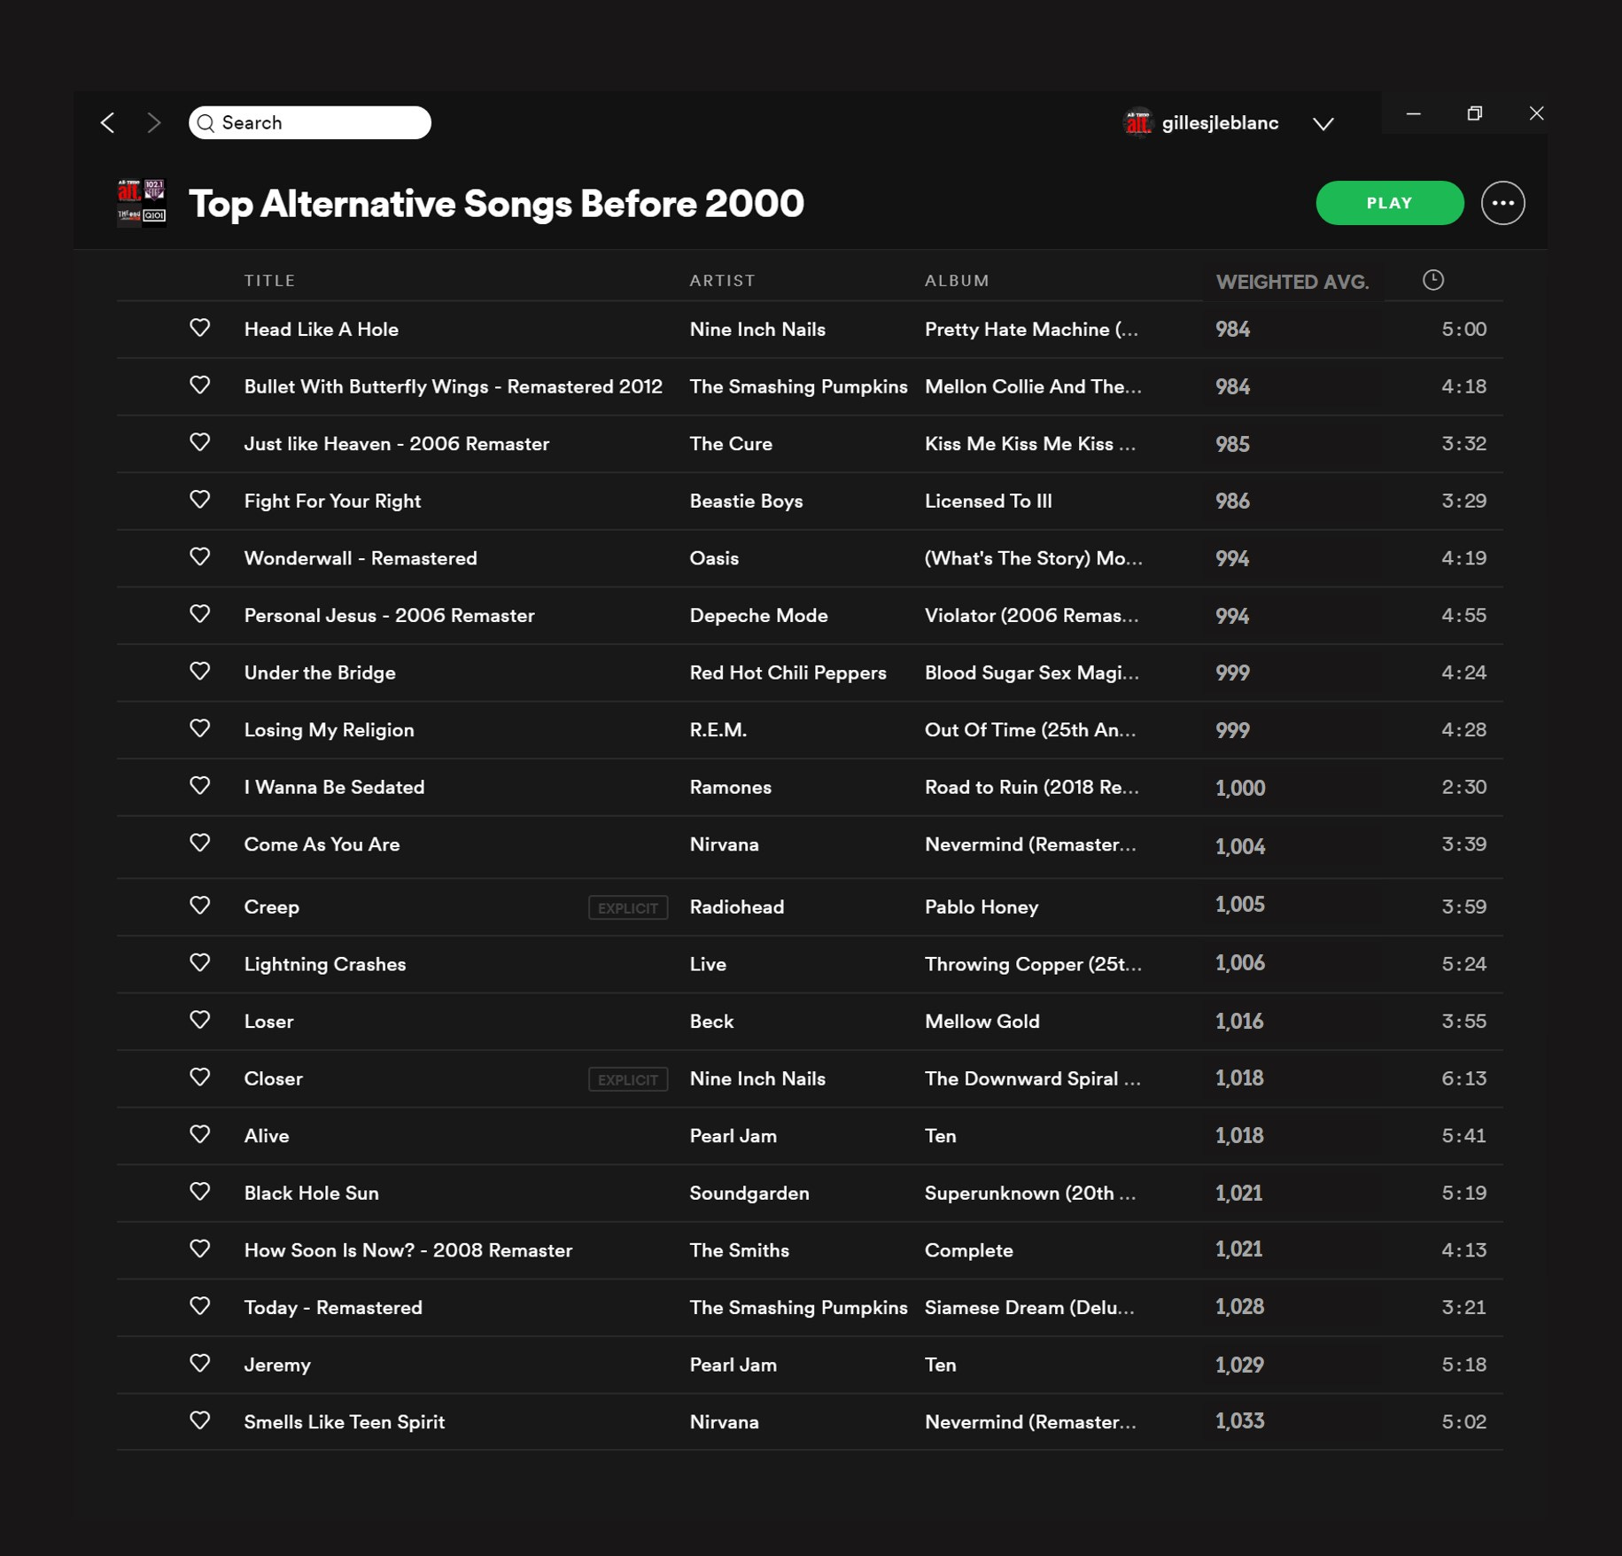This screenshot has height=1556, width=1622.
Task: Click heart icon for Creep
Action: pyautogui.click(x=199, y=906)
